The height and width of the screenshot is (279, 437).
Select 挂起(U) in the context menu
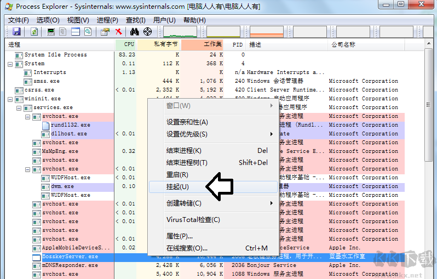click(x=177, y=187)
